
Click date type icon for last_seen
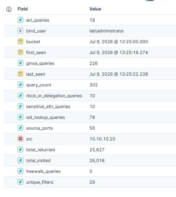coord(20,74)
